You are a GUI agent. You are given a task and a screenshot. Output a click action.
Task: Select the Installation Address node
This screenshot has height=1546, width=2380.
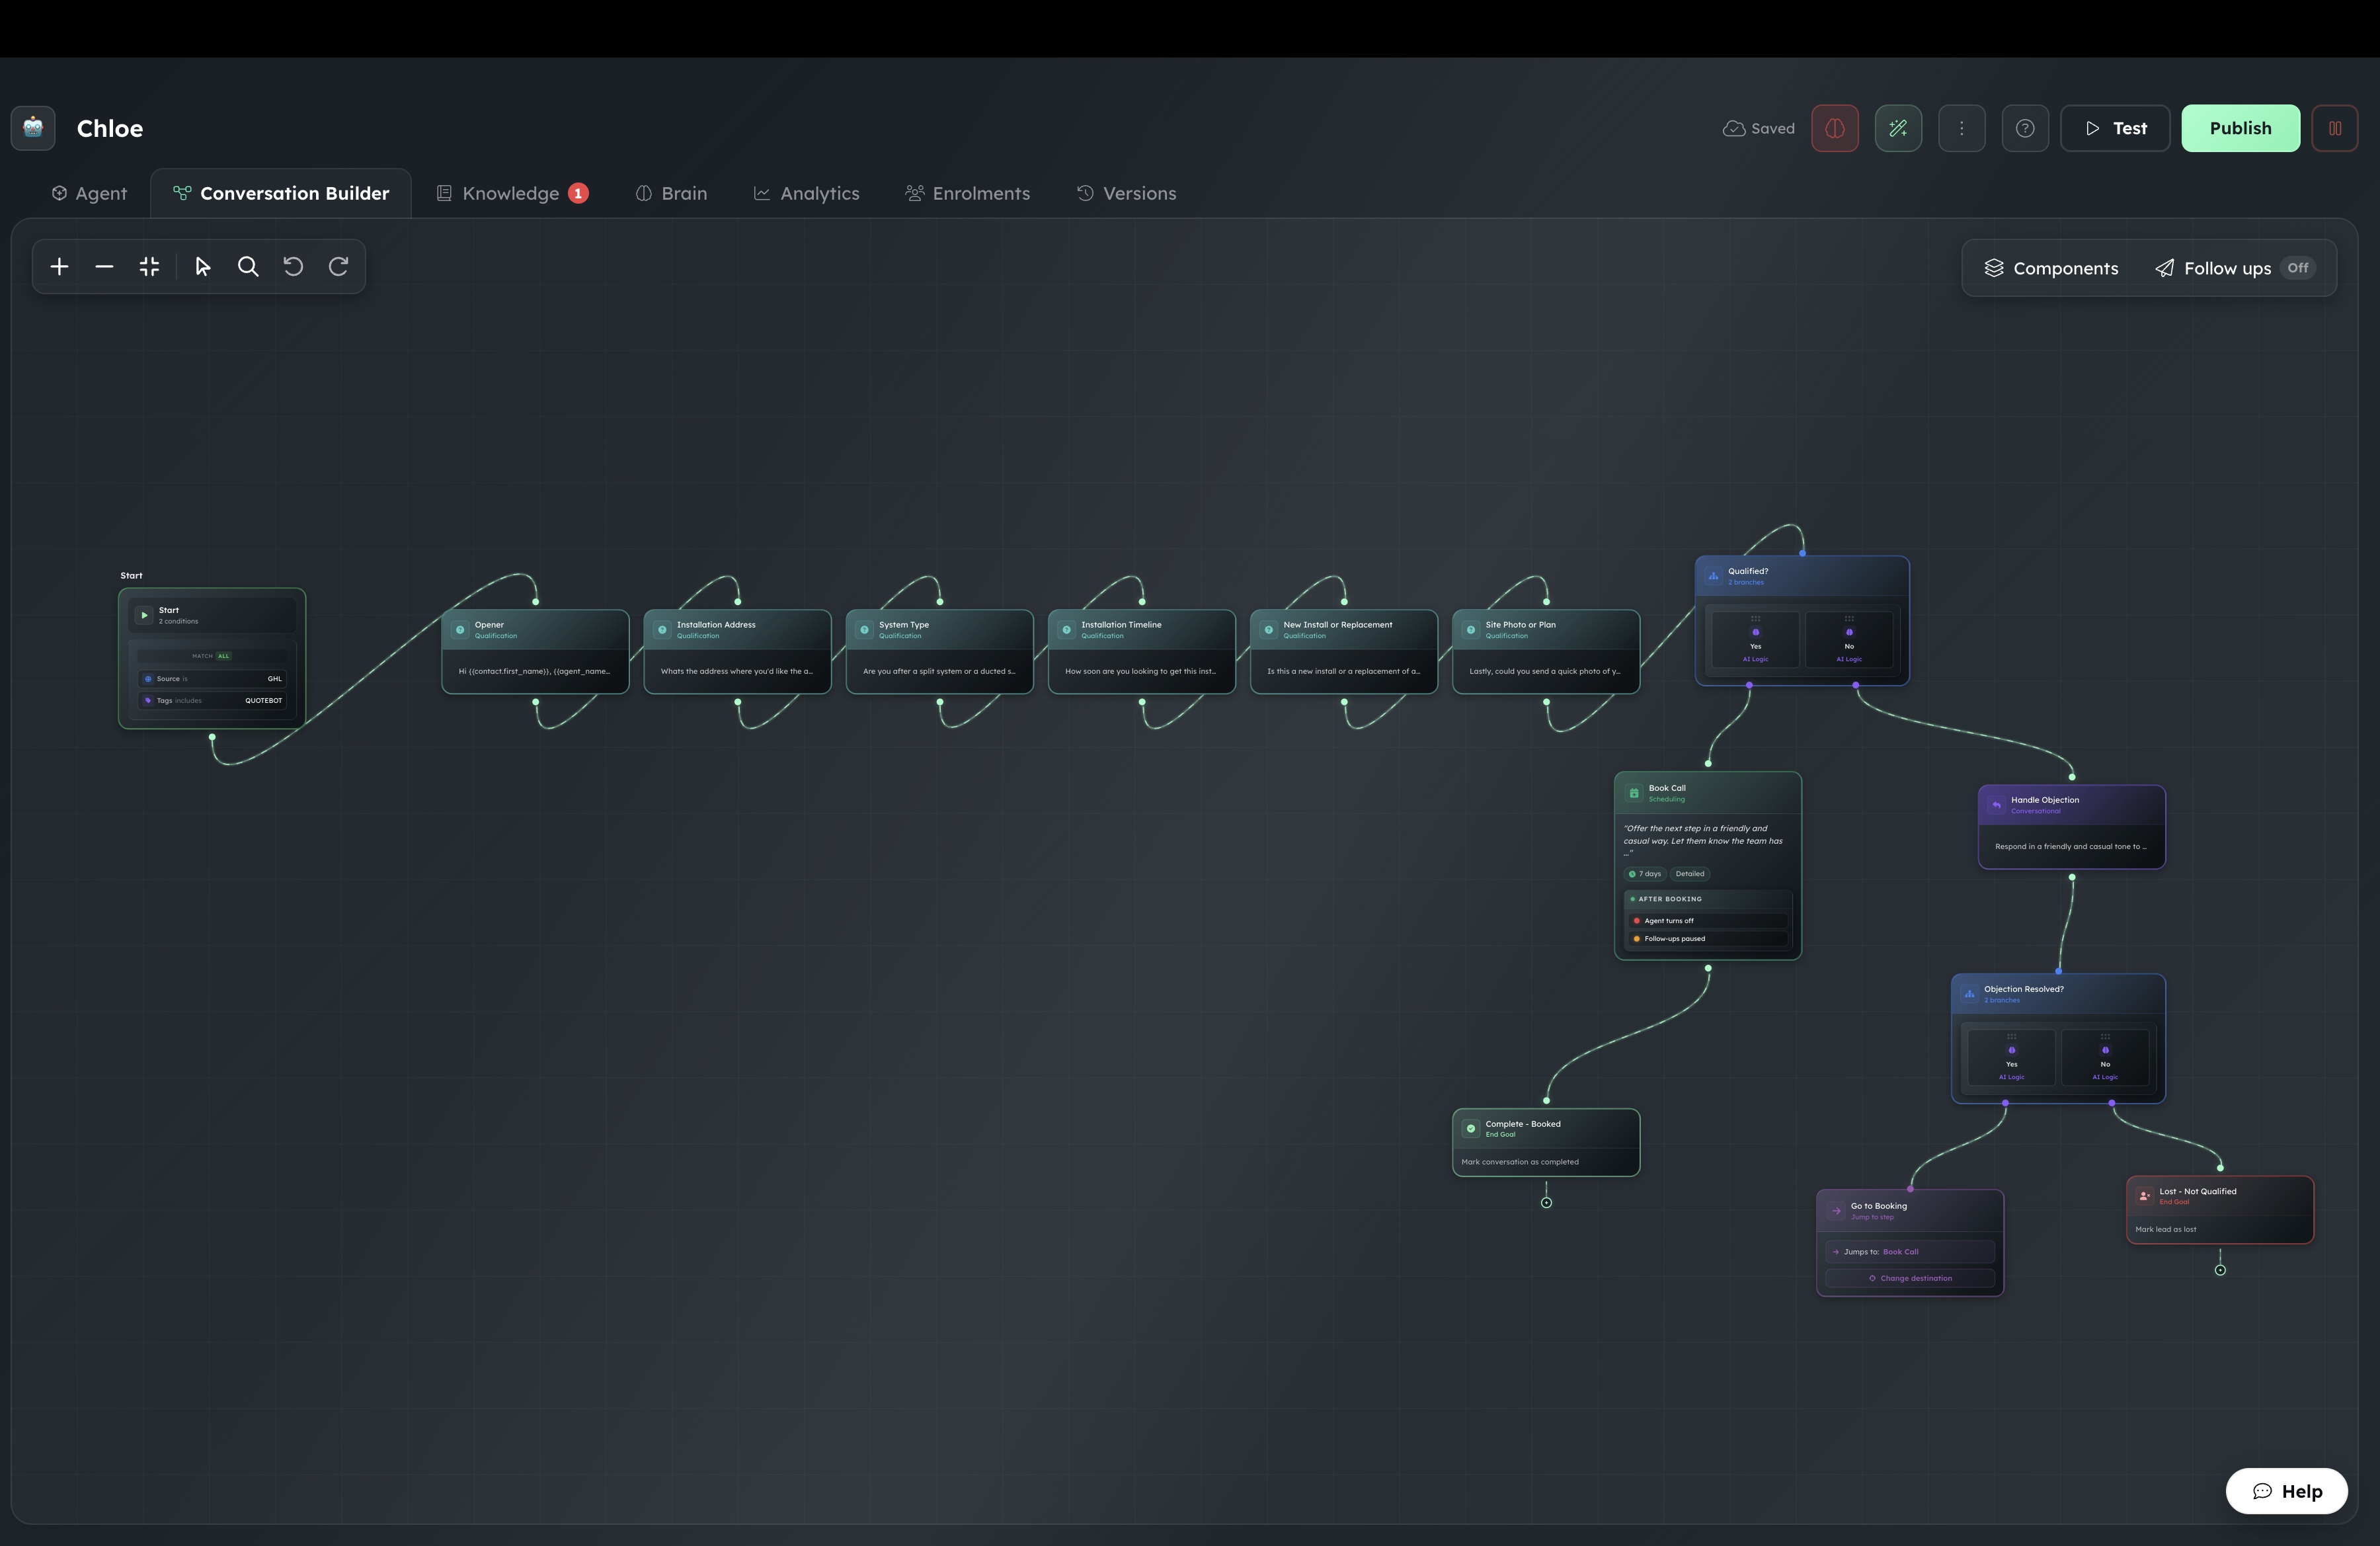tap(737, 652)
